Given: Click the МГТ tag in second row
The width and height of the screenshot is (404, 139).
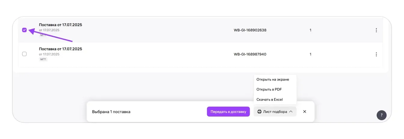Looking at the screenshot, I should (x=43, y=59).
